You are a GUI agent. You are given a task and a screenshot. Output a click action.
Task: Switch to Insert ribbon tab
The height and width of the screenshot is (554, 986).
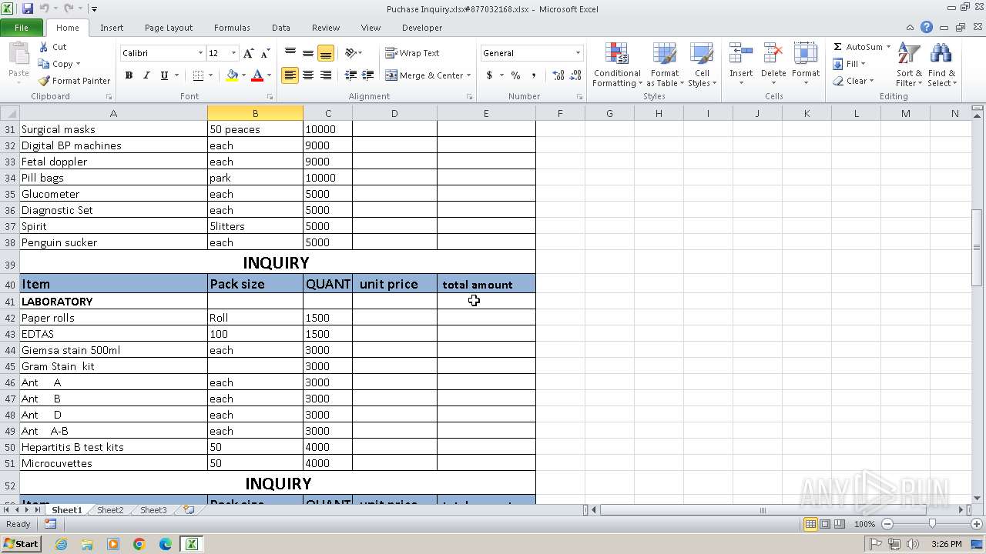[112, 28]
